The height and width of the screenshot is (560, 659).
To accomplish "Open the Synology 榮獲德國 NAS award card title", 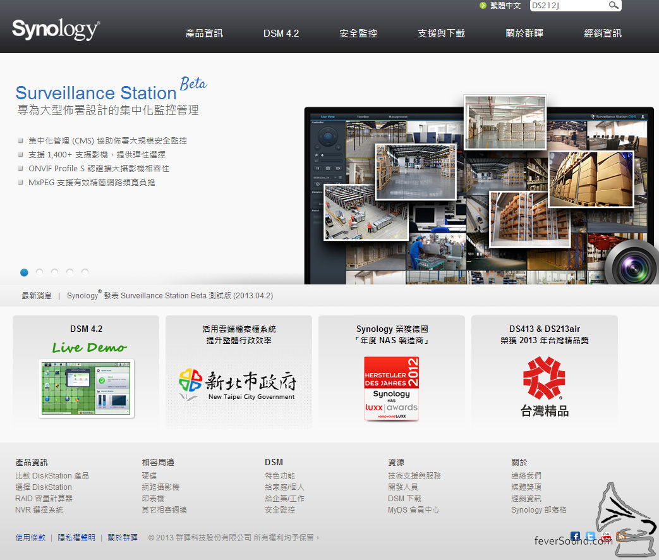I will click(392, 334).
